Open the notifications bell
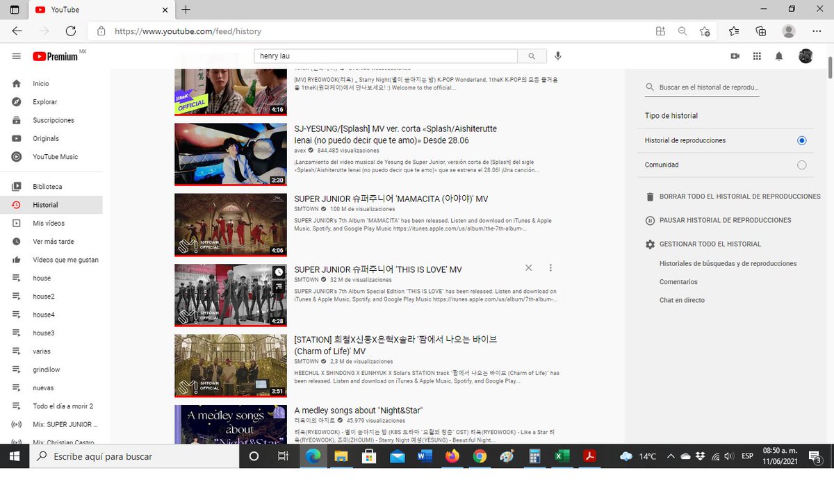This screenshot has width=834, height=500. click(x=779, y=56)
